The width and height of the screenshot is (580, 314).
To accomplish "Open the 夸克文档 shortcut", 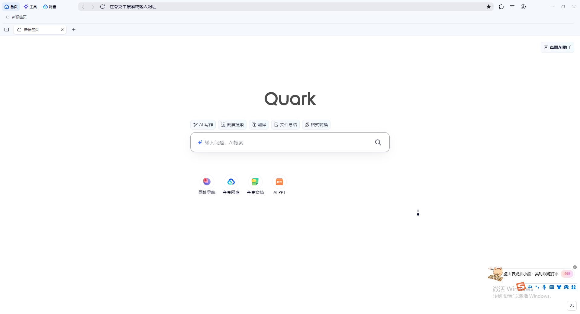I will [x=255, y=185].
